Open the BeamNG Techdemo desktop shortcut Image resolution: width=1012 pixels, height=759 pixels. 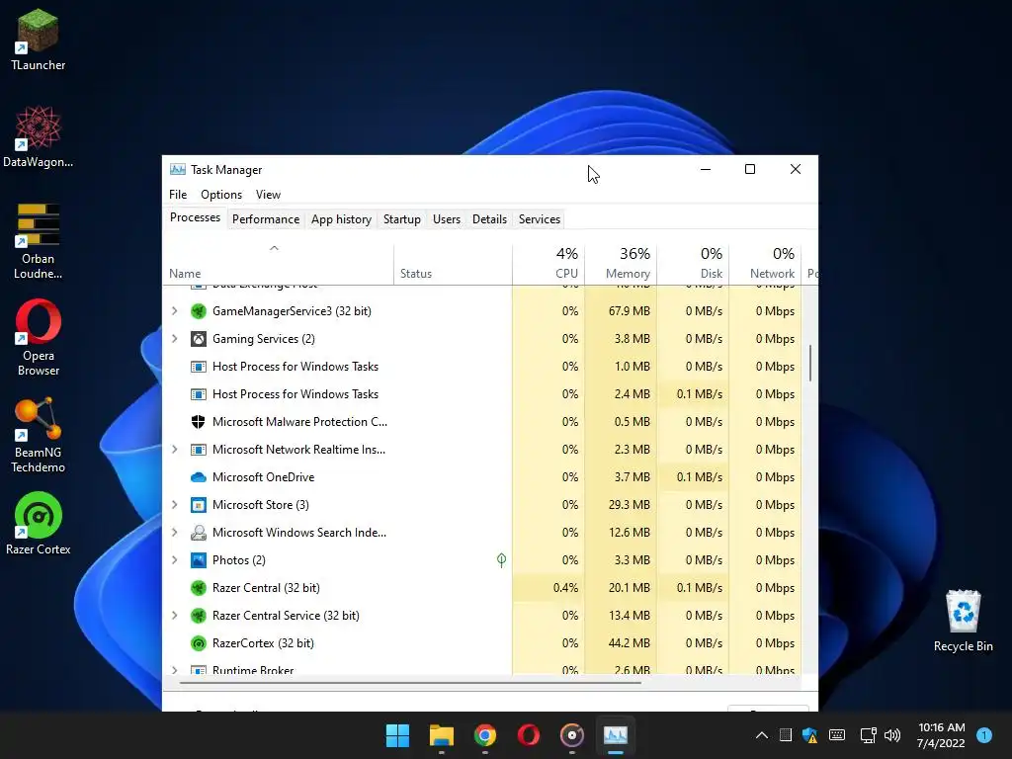point(39,435)
